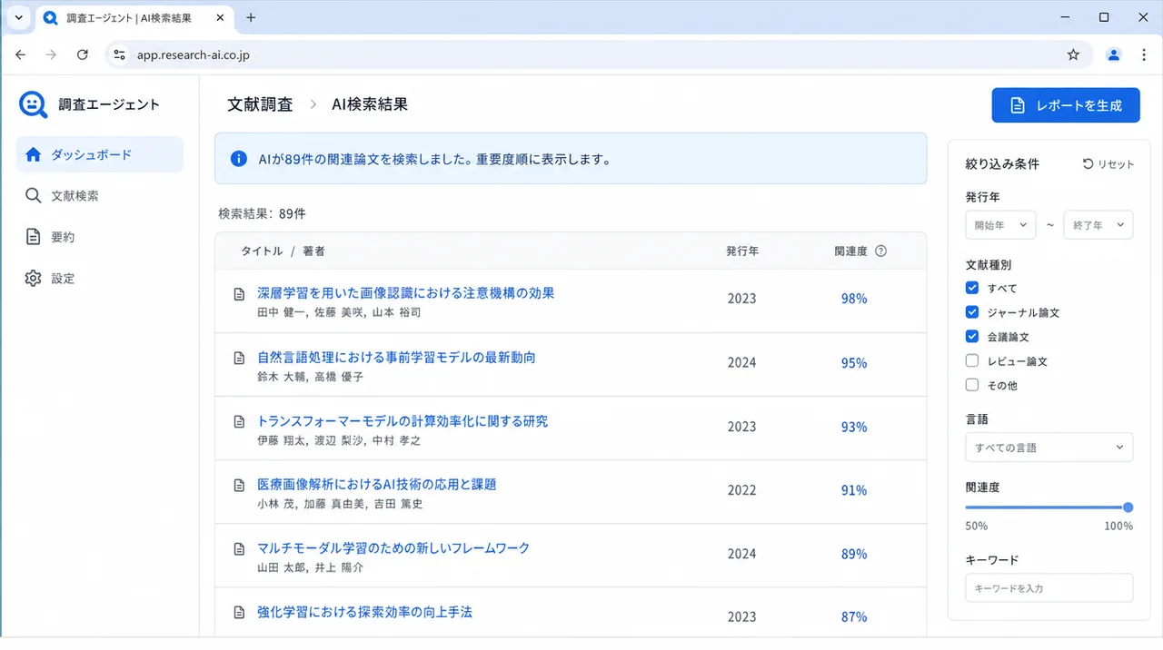Viewport: 1163px width, 650px height.
Task: Click authors 鈴木 大輔, 高橋 優子
Action: (x=310, y=377)
